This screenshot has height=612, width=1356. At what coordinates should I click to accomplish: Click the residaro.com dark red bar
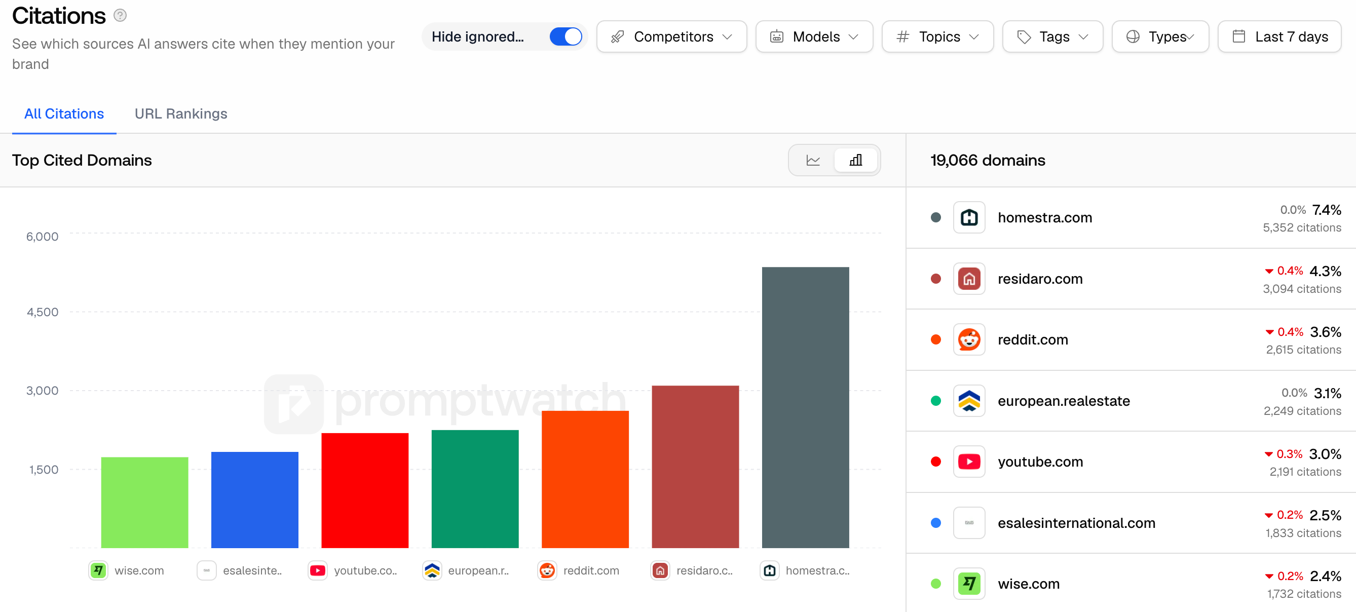coord(695,466)
